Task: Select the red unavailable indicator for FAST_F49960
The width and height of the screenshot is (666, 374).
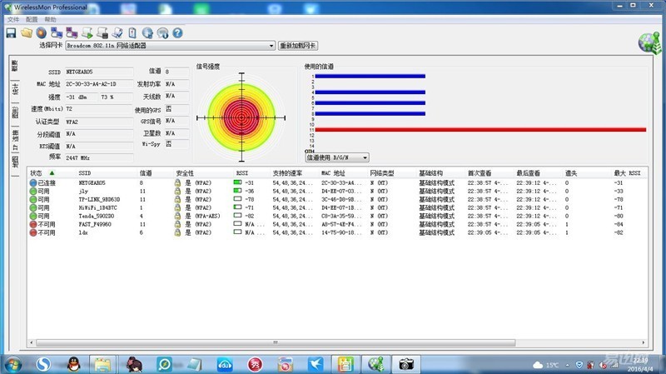Action: click(x=33, y=224)
